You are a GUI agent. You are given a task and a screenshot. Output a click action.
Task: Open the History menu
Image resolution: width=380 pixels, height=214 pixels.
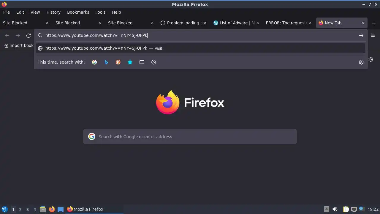pos(53,12)
